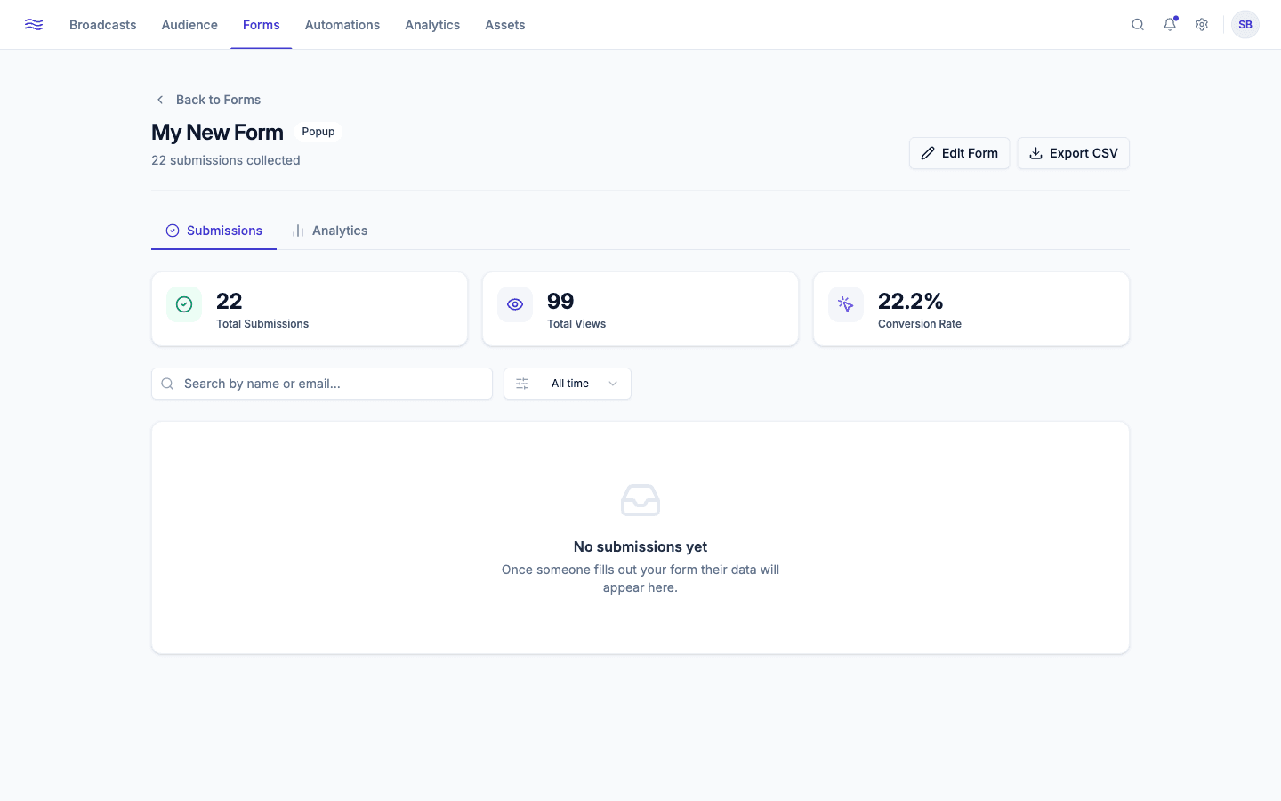Image resolution: width=1281 pixels, height=801 pixels.
Task: Click Export CSV button
Action: [x=1074, y=153]
